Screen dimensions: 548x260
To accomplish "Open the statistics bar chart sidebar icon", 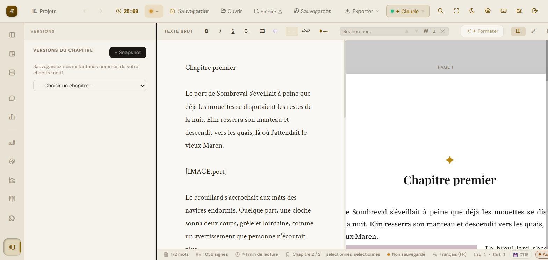I will point(12,117).
